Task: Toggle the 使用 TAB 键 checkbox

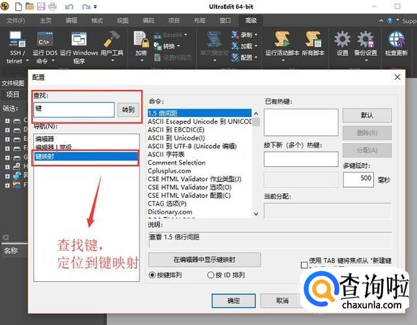Action: [x=304, y=265]
